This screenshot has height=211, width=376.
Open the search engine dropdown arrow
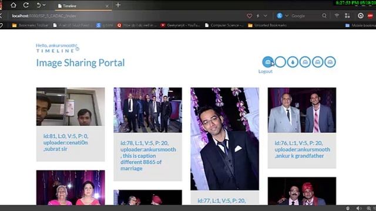[x=287, y=16]
